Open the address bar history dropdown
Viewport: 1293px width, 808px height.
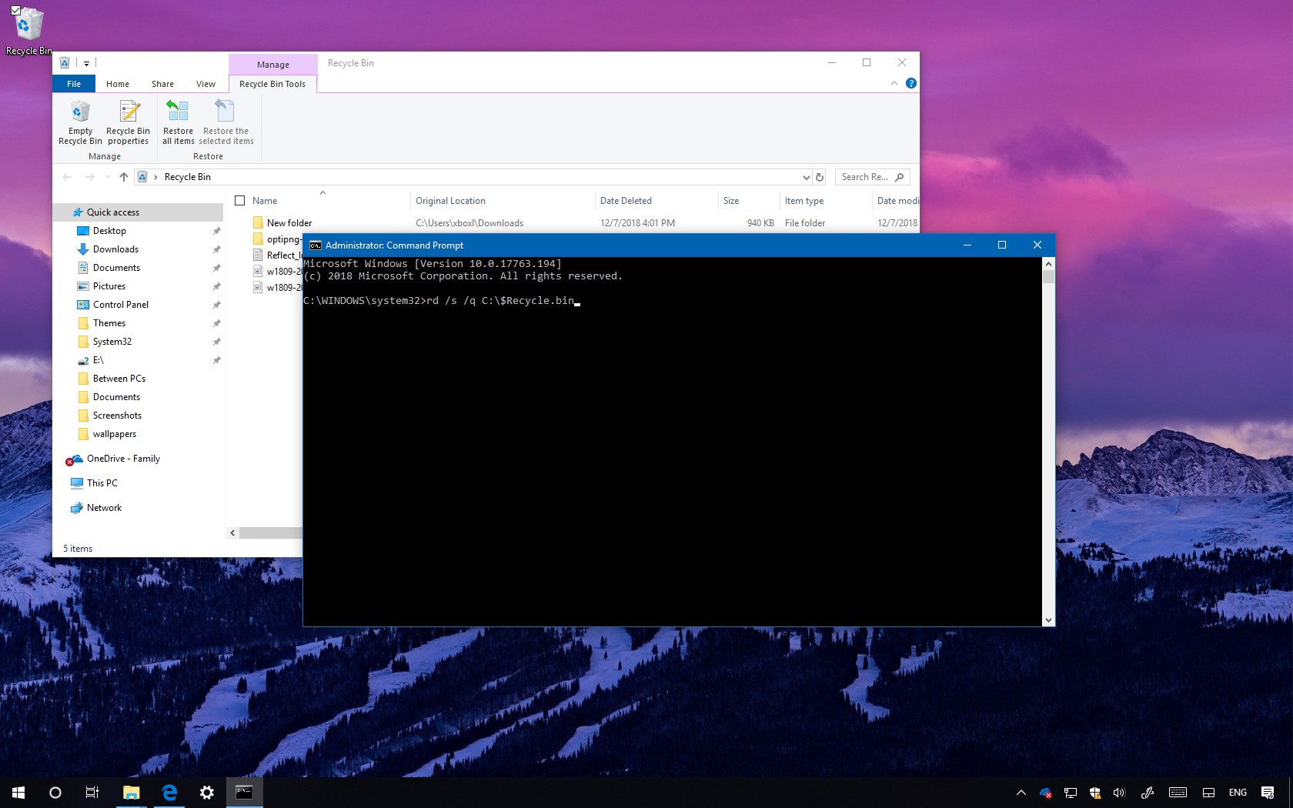coord(806,177)
